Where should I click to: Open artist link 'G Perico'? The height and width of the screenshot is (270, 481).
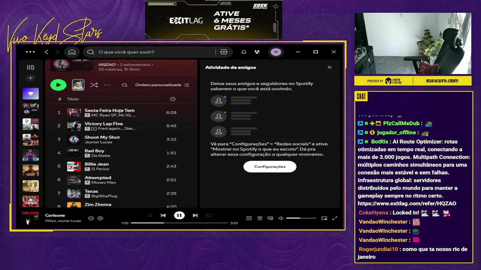point(100,169)
